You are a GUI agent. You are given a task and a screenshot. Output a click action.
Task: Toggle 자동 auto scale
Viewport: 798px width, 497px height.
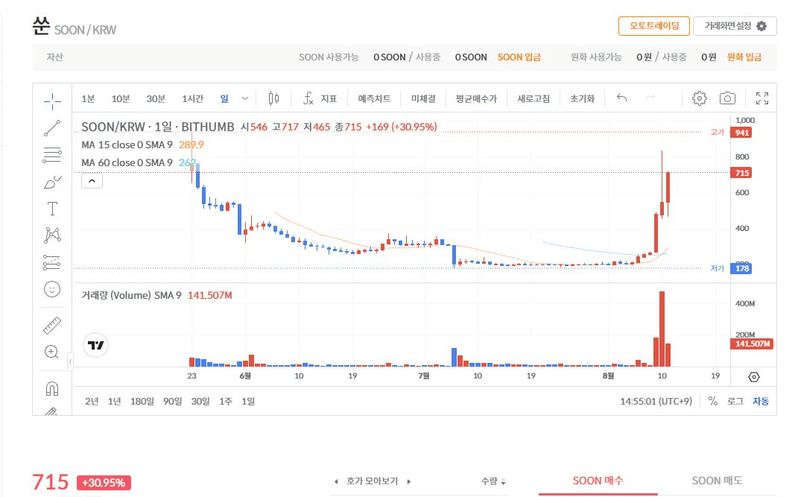761,402
